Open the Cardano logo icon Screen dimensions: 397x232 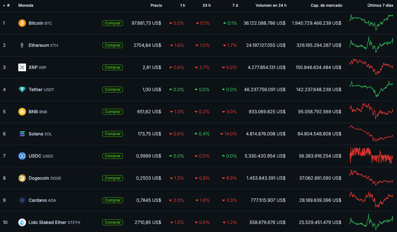click(22, 200)
